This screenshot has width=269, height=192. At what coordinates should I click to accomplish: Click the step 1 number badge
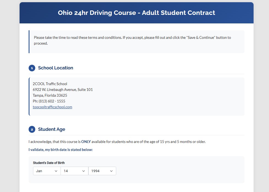coord(32,68)
